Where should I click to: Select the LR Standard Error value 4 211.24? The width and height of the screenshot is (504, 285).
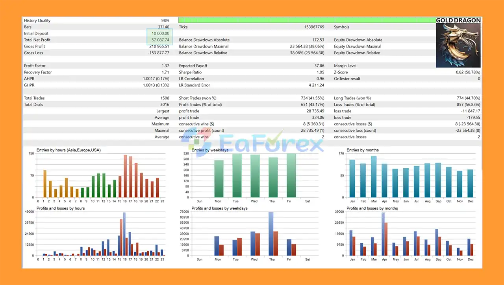coord(317,85)
